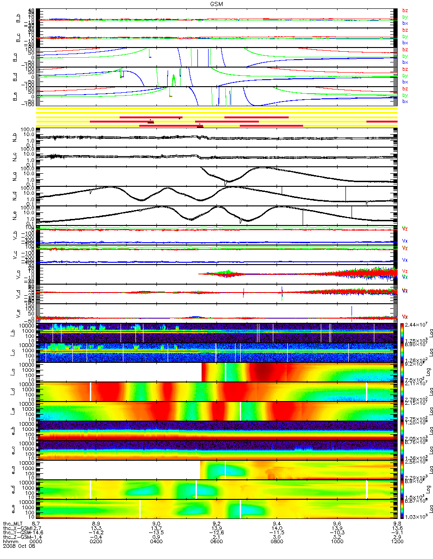Click the Z-GSM value 2.1
Image resolution: width=433 pixels, height=559 pixels.
click(x=216, y=537)
